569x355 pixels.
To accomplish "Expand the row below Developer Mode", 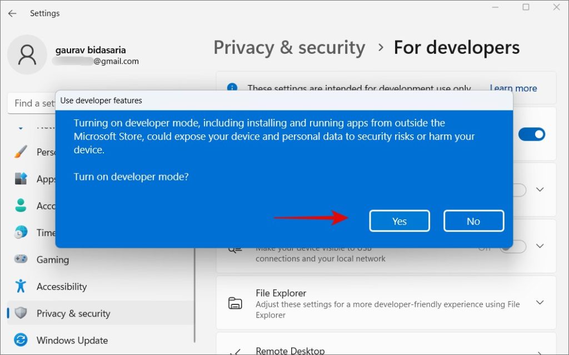I will [x=540, y=189].
